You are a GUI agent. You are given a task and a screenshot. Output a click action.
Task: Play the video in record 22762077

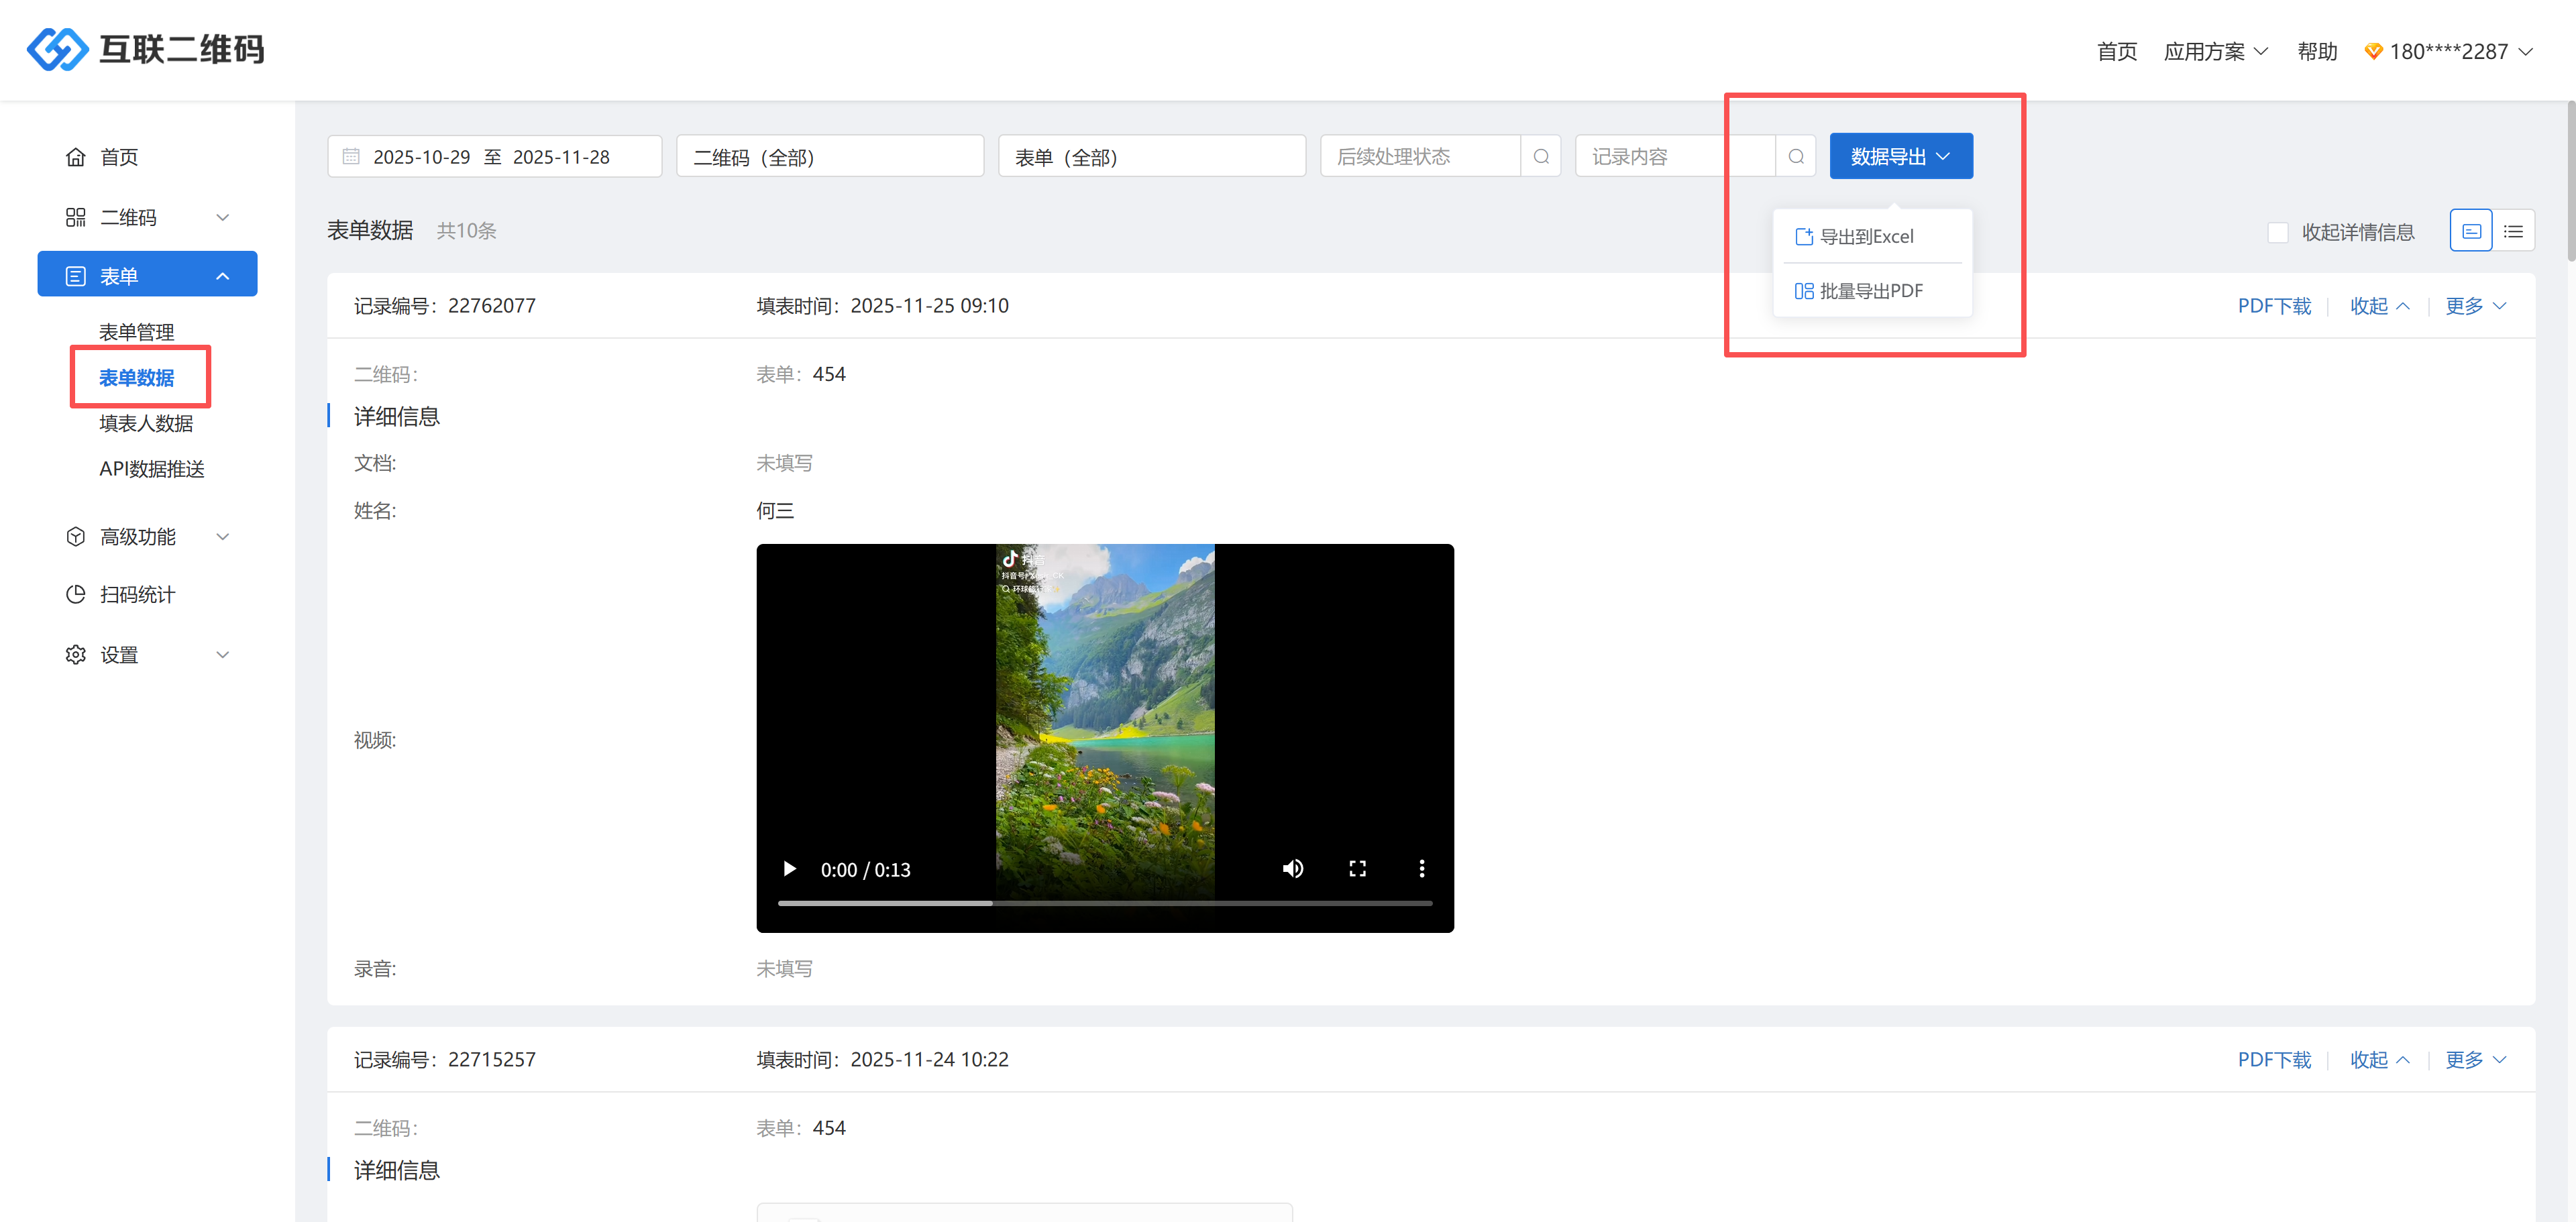789,868
